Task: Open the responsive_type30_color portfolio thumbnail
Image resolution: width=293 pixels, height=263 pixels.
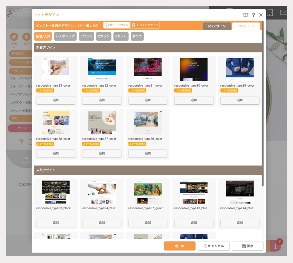Action: [x=194, y=69]
